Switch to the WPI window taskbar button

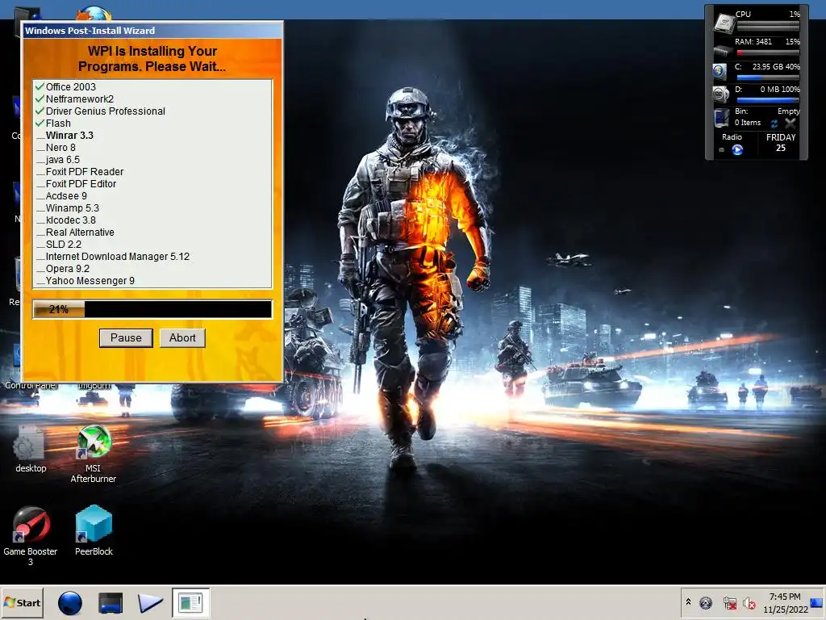point(190,602)
